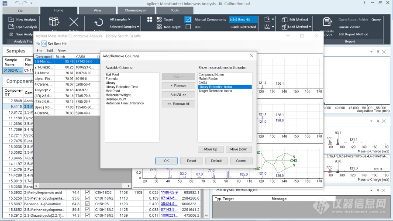
Task: Pin the Analysis Messages panel
Action: point(378,190)
